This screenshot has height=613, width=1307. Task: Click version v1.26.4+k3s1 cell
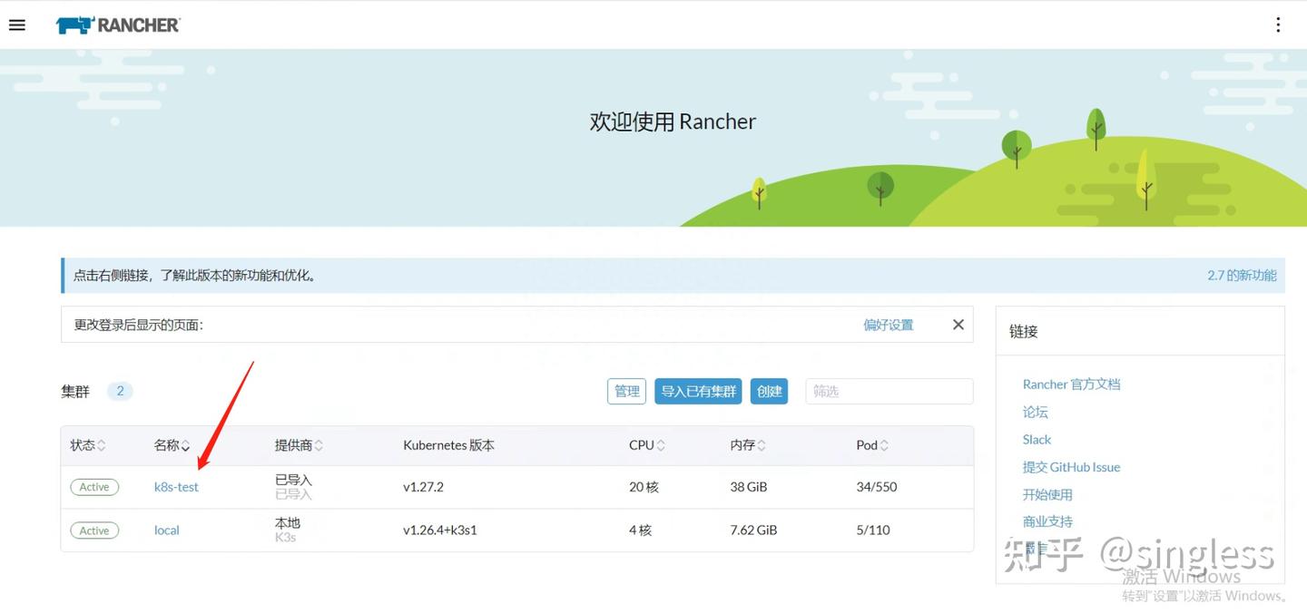coord(440,530)
